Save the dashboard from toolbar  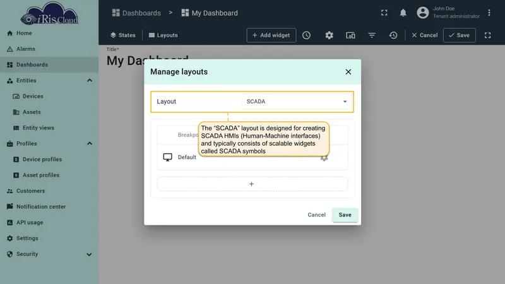coord(460,35)
